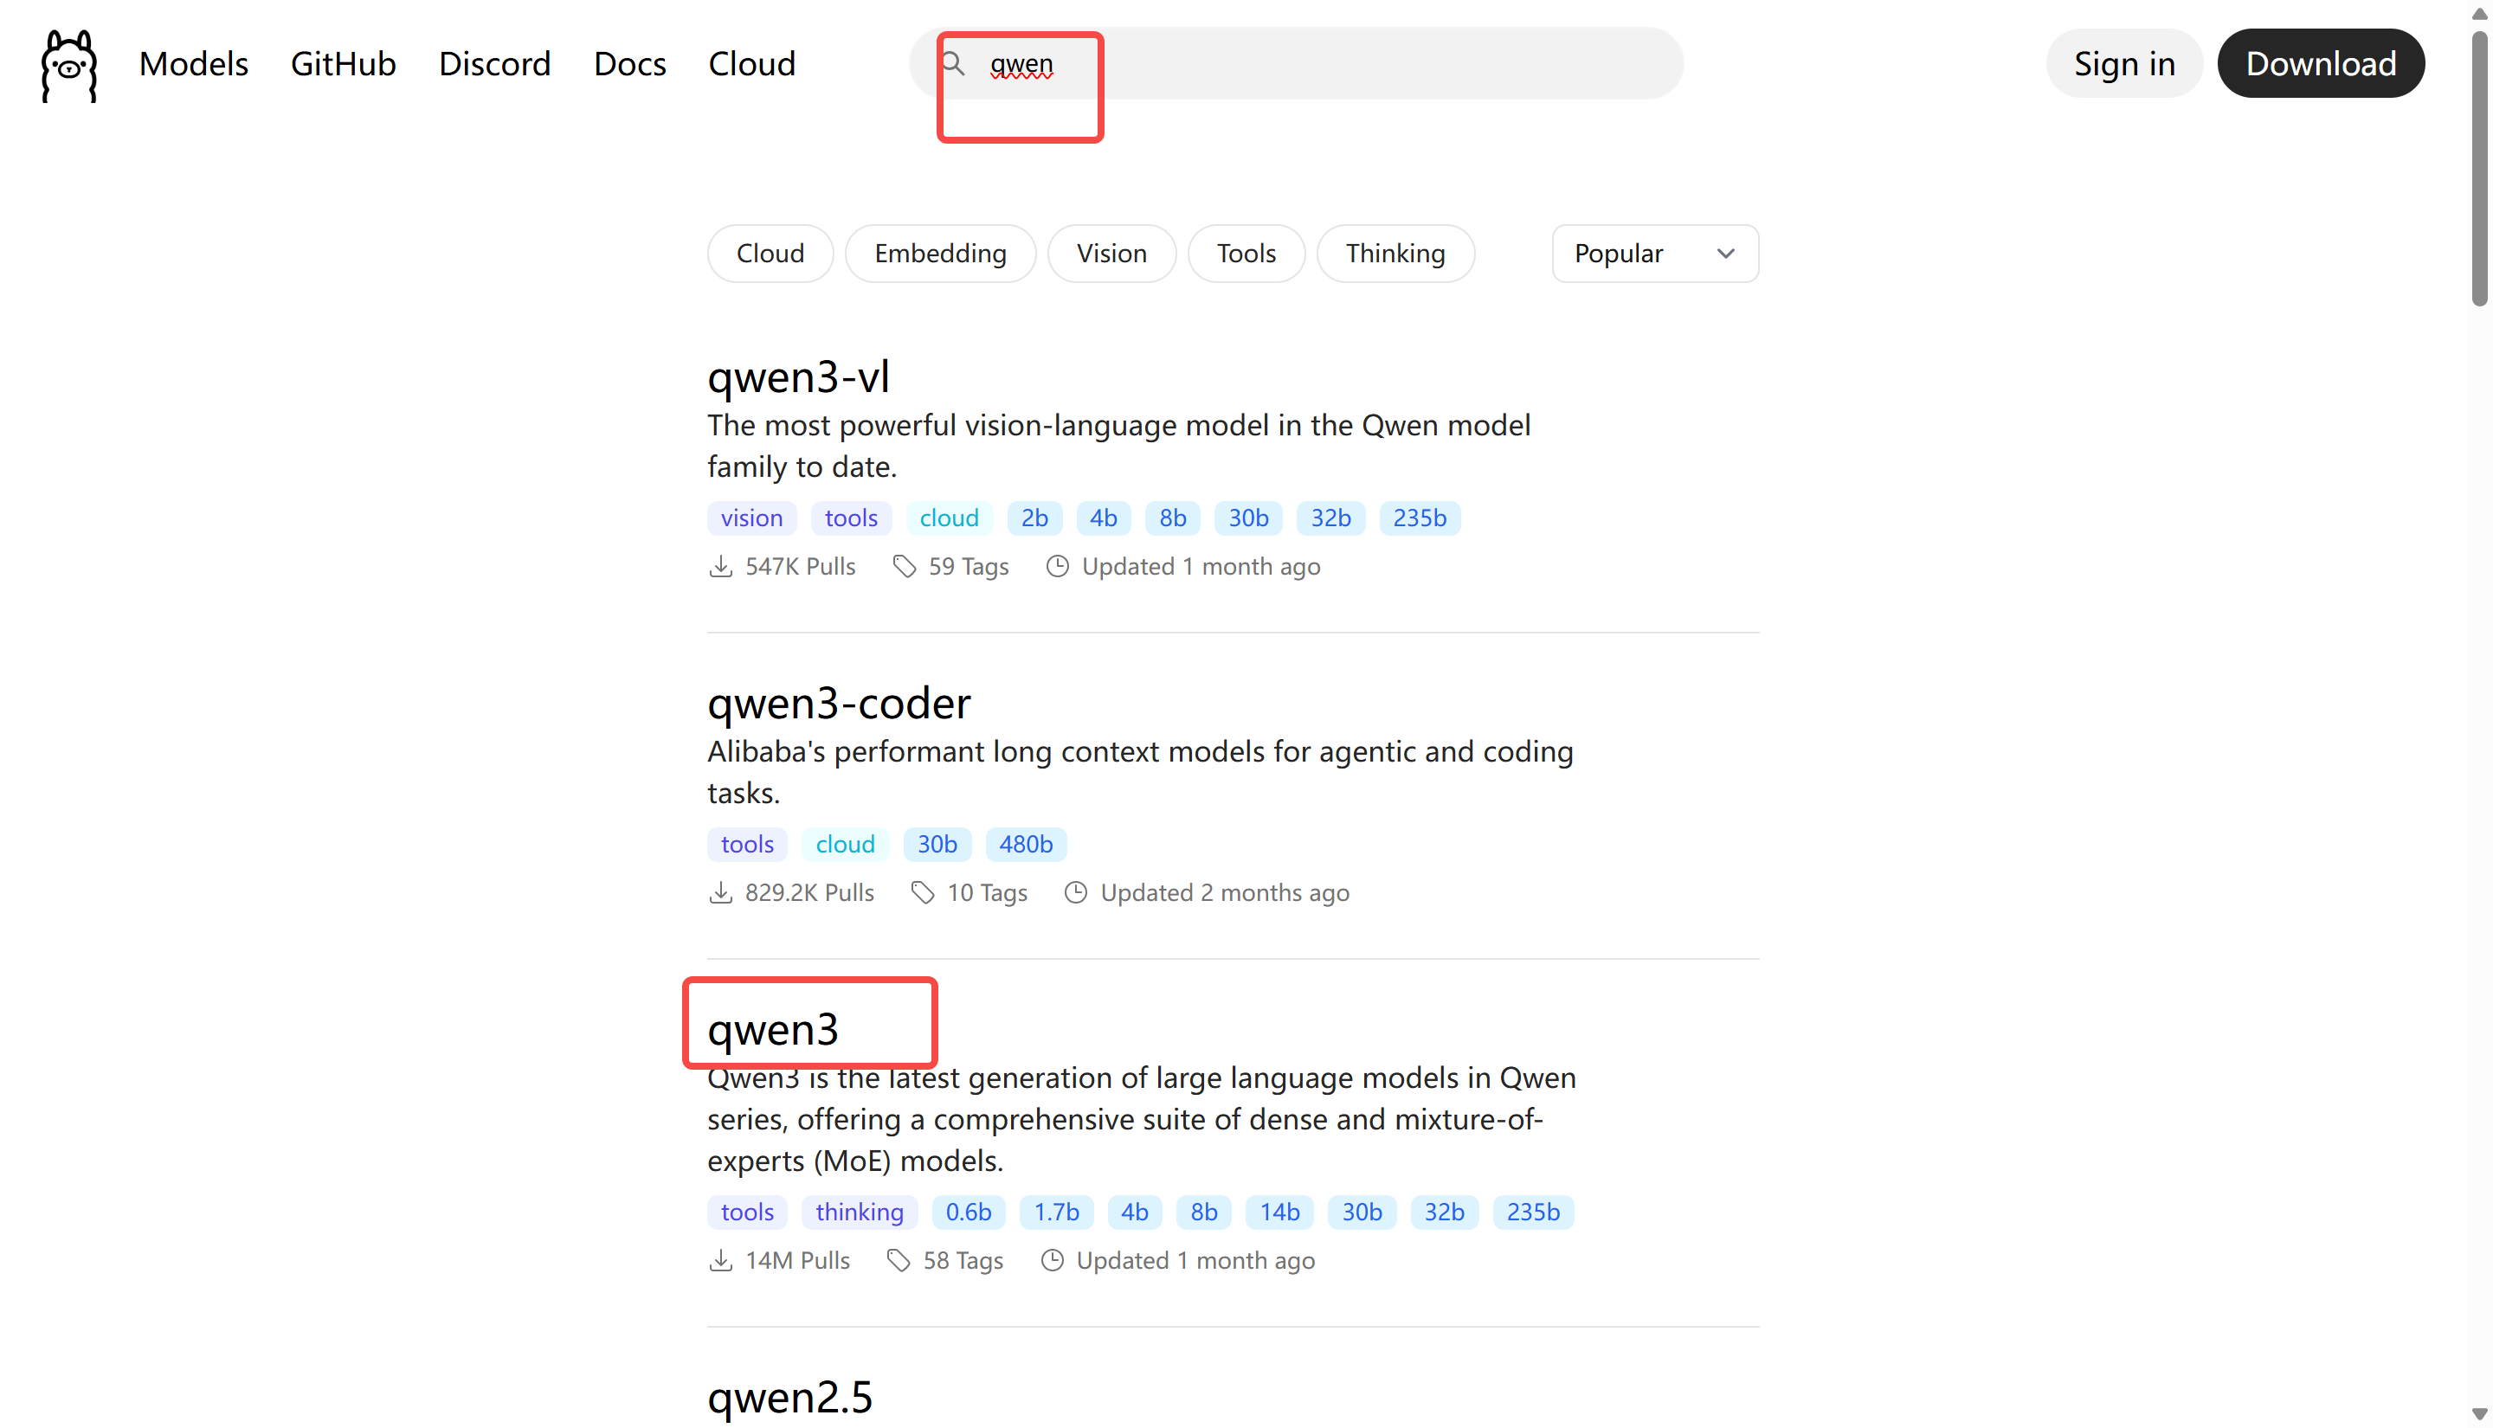Click the tag icon beside 58 Tags
Screen dimensions: 2493x1428
(898, 1259)
